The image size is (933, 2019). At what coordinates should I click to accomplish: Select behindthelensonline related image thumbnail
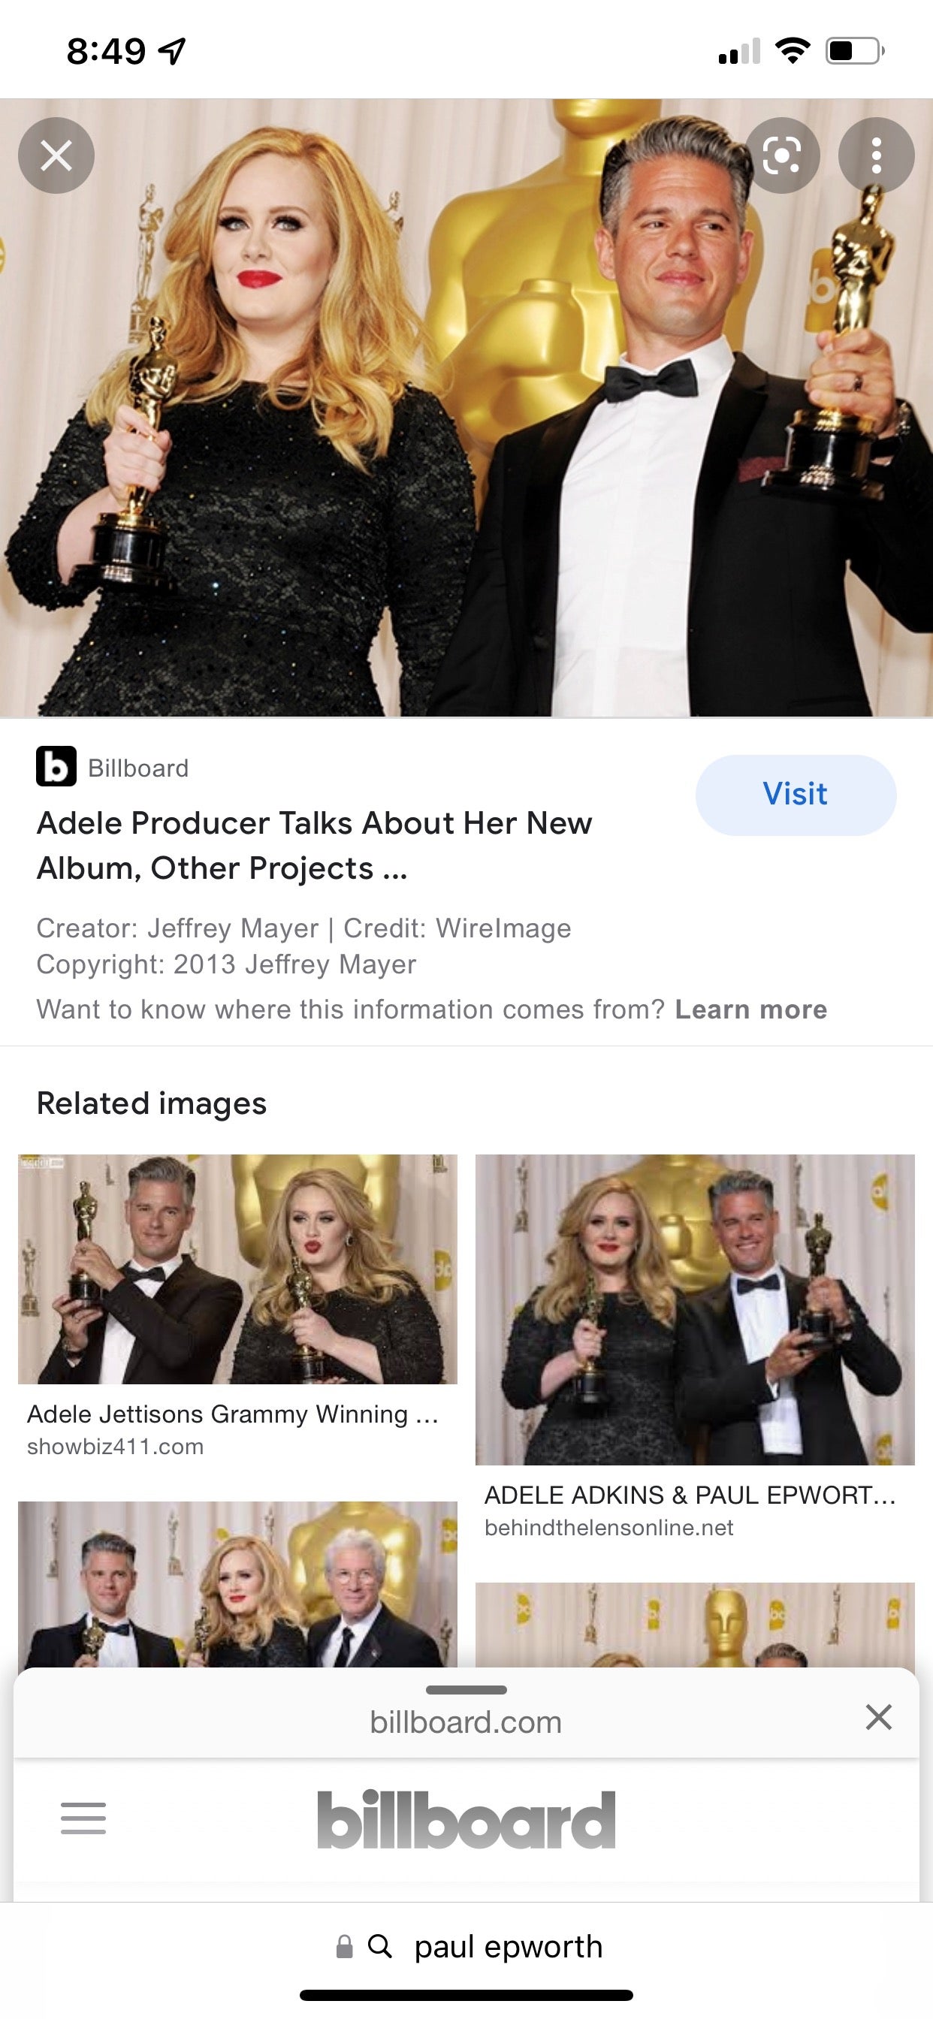click(695, 1310)
